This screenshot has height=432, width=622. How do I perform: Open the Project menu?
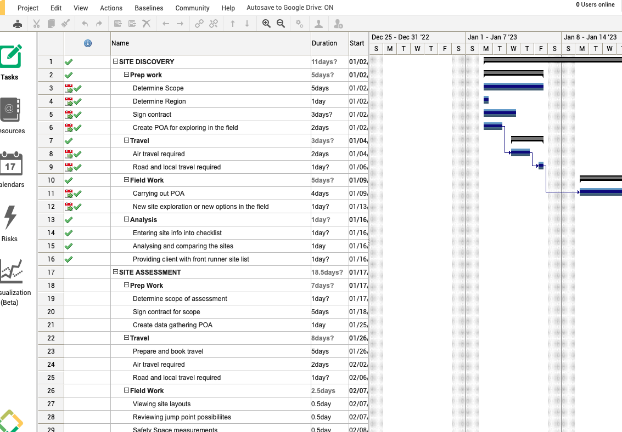coord(28,8)
